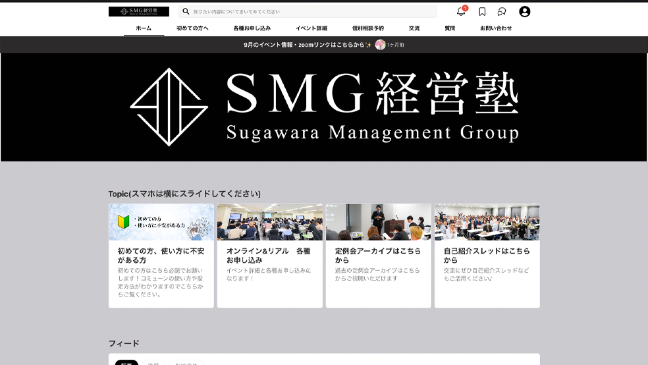
Task: Open the user profile avatar icon
Action: coord(524,12)
